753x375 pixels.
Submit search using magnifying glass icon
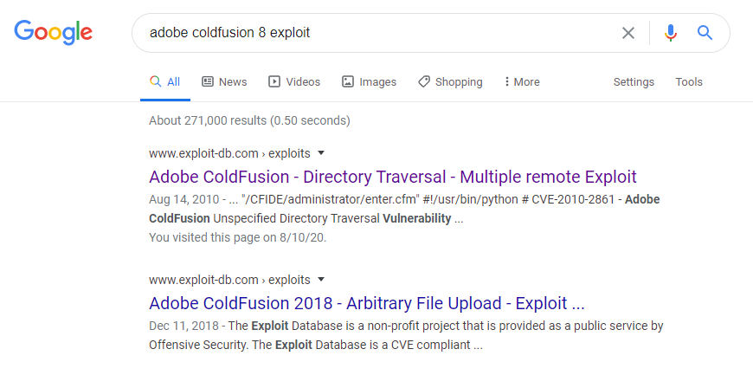pyautogui.click(x=705, y=33)
